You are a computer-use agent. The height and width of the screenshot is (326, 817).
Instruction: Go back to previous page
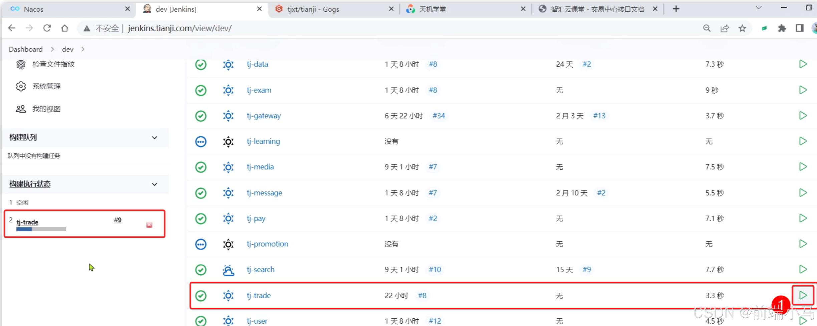(x=12, y=28)
